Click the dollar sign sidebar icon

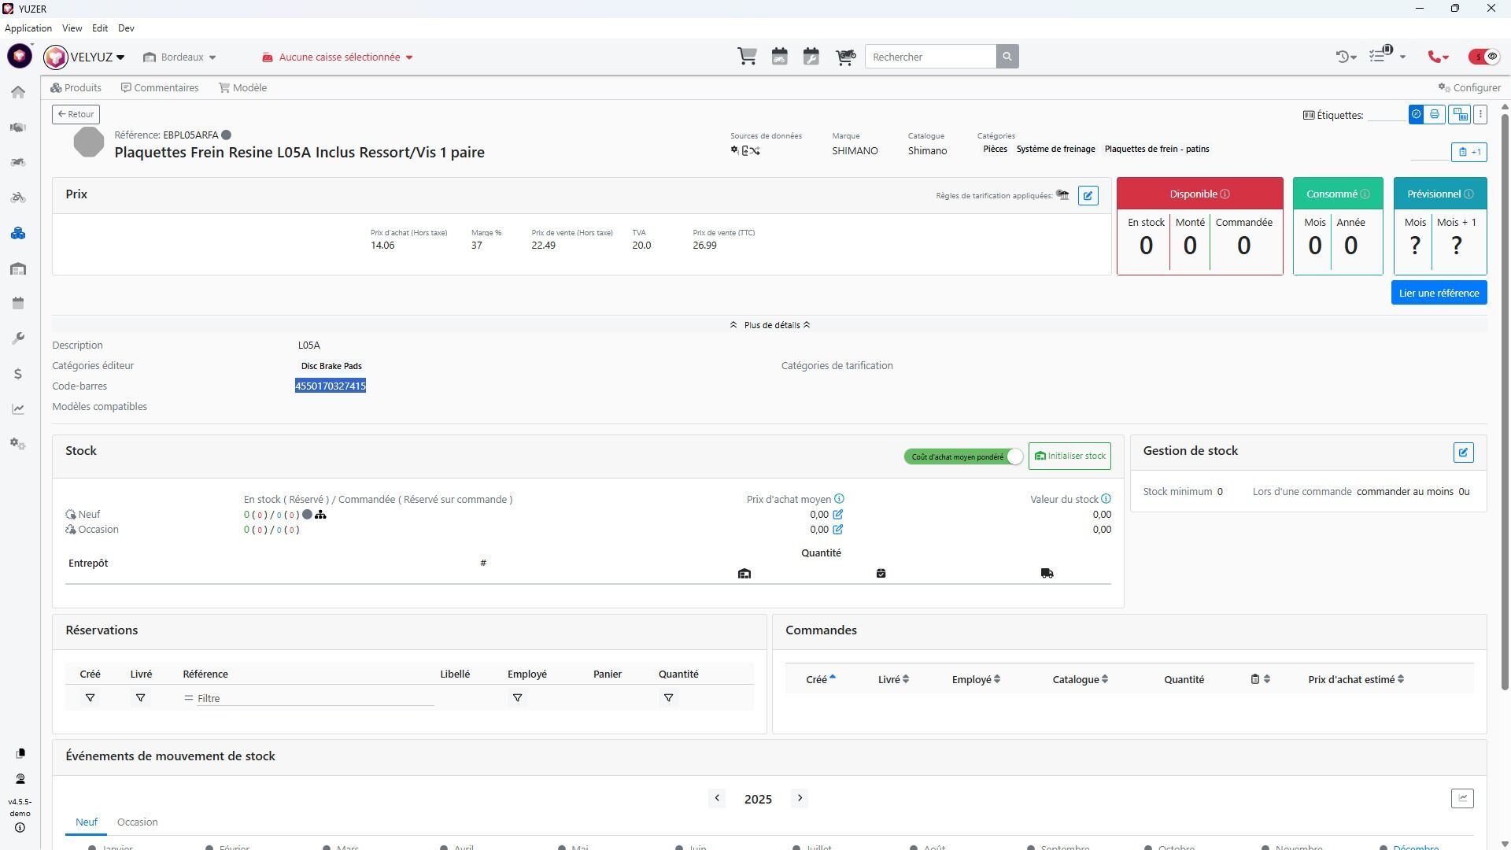point(18,374)
